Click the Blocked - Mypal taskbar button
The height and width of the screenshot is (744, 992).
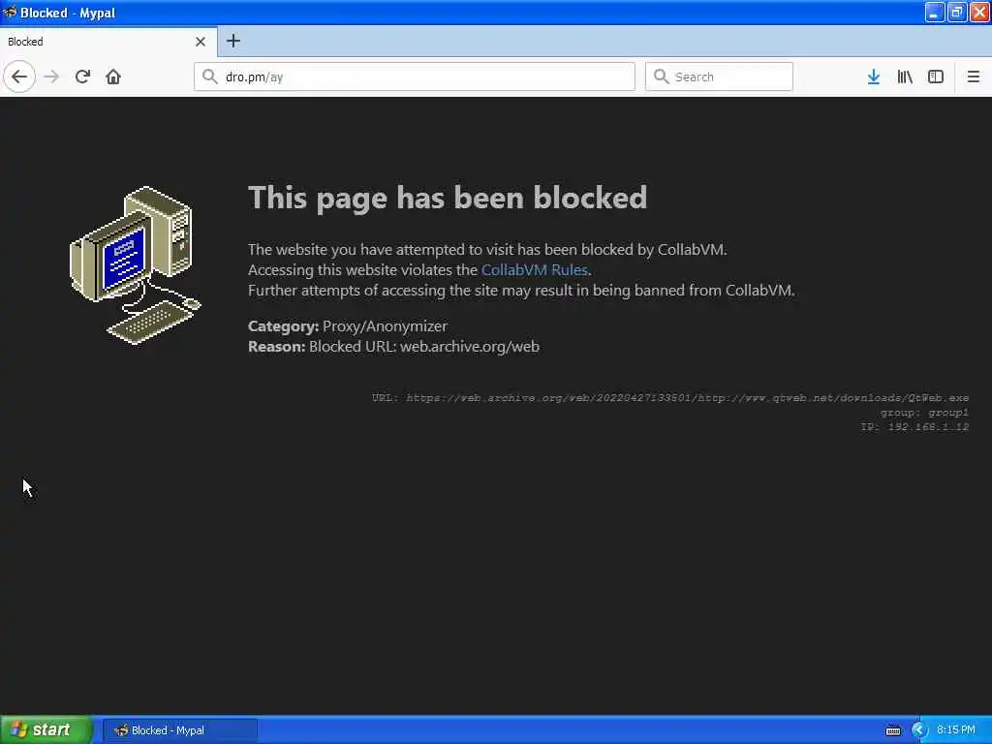click(179, 730)
